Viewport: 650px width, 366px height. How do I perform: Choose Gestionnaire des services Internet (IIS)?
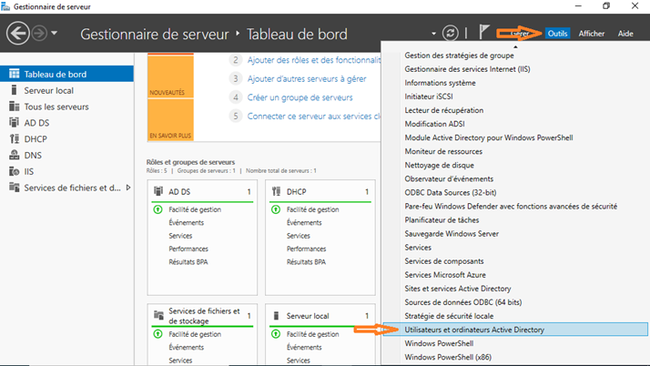click(x=467, y=69)
